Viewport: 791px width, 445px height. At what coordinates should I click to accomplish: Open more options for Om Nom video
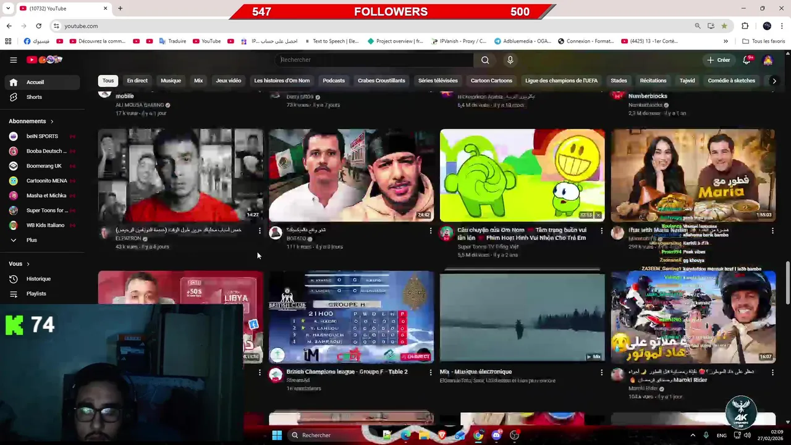click(601, 231)
